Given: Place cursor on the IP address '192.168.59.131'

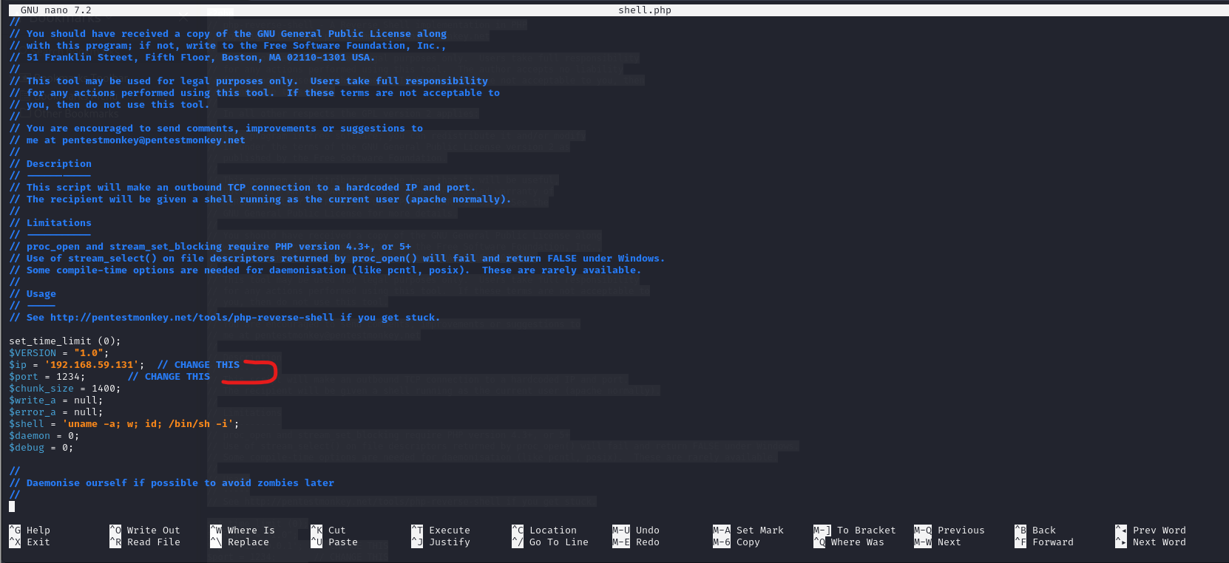Looking at the screenshot, I should pyautogui.click(x=92, y=365).
